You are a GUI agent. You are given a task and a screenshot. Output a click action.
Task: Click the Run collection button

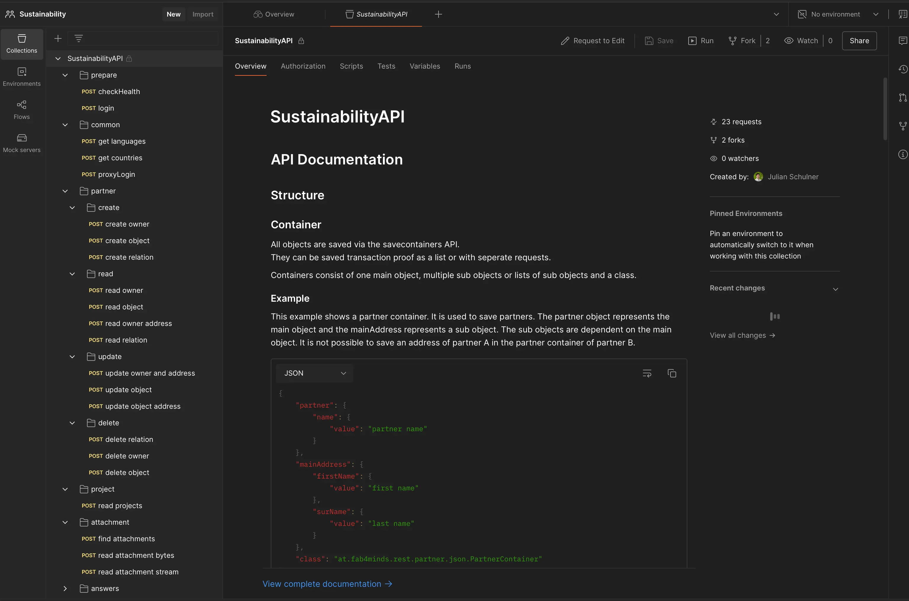701,41
